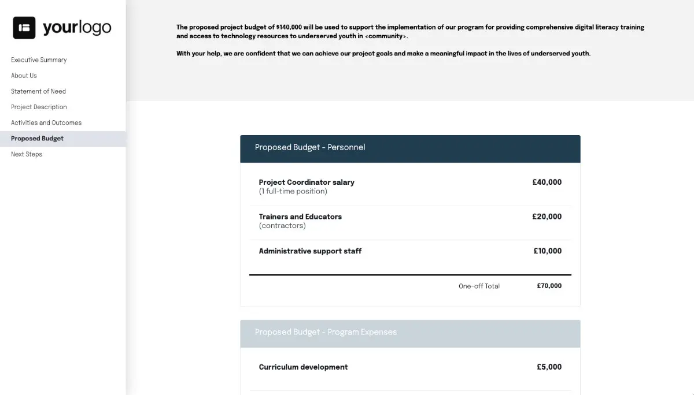Click the Administrative support staff row

(310, 251)
